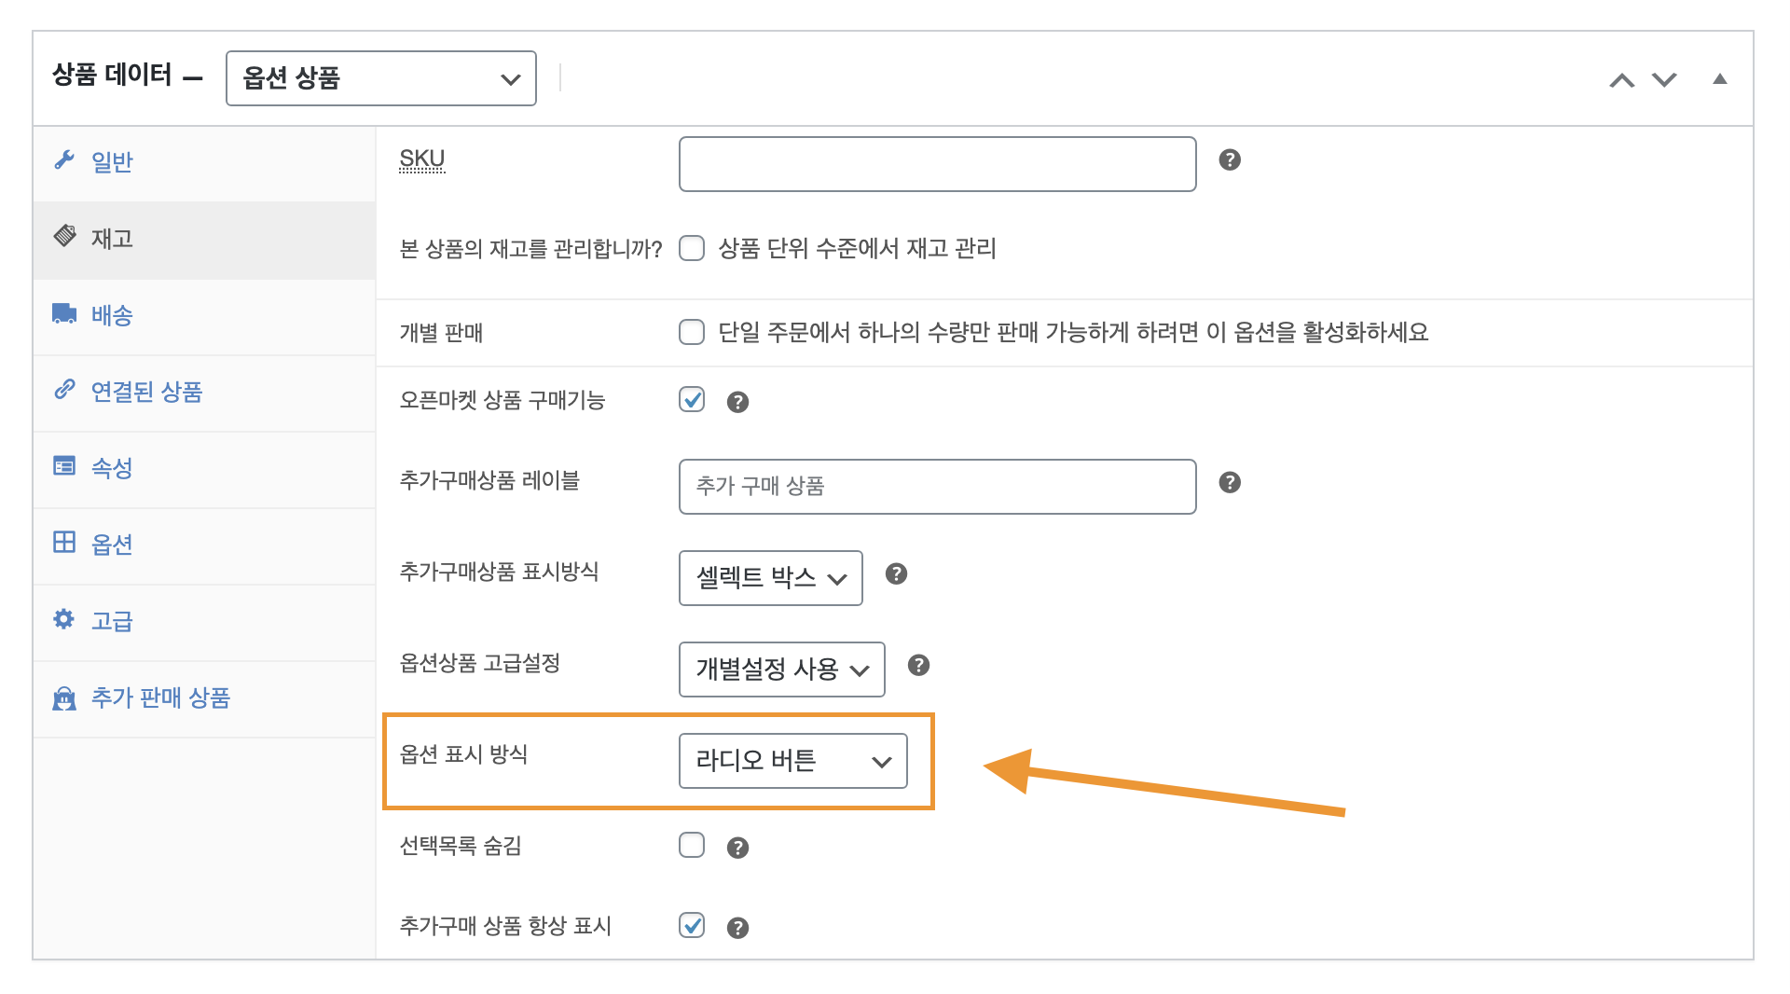Expand the 셀렉트 박스 표시방식 dropdown

[770, 578]
